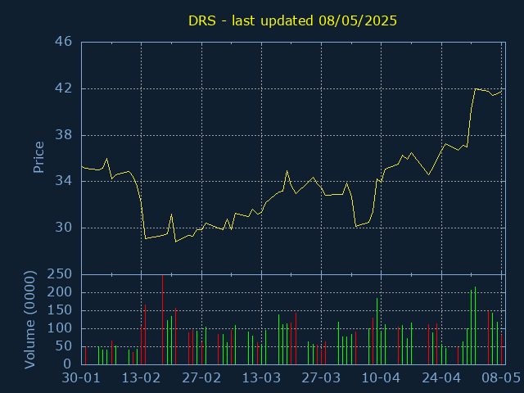Click the volume axis value 100
The height and width of the screenshot is (393, 524).
pos(59,328)
